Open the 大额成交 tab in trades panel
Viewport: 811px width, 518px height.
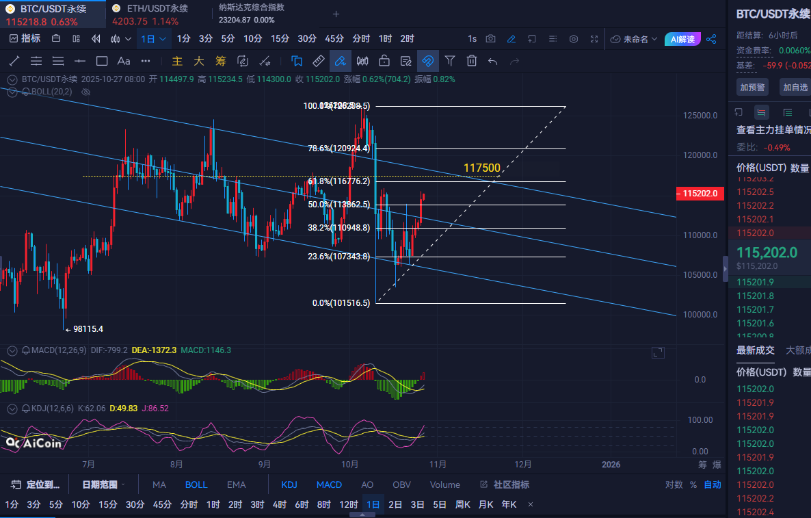(797, 350)
